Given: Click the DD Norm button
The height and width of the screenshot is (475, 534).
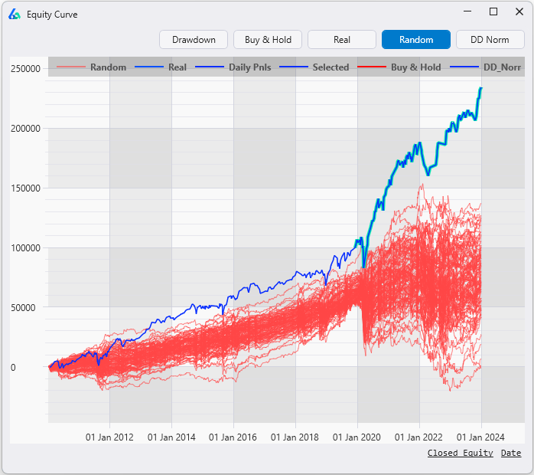Looking at the screenshot, I should [x=490, y=40].
